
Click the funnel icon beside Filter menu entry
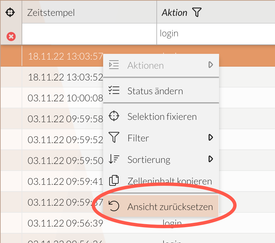pos(114,138)
